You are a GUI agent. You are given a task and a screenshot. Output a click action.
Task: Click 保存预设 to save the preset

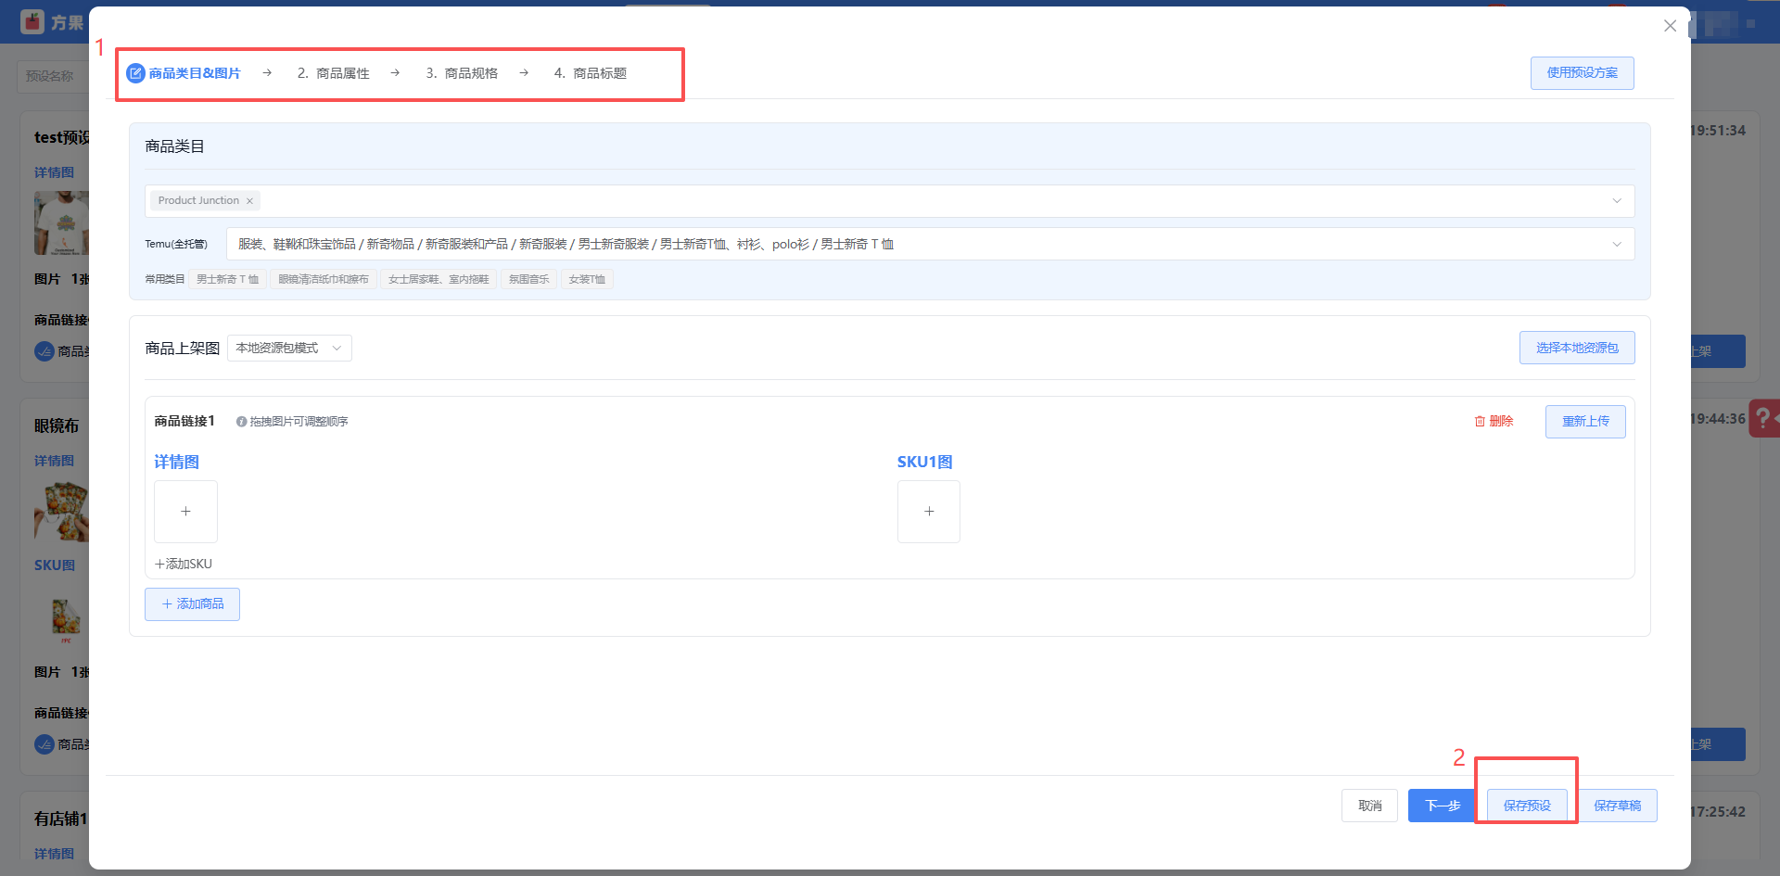tap(1527, 806)
